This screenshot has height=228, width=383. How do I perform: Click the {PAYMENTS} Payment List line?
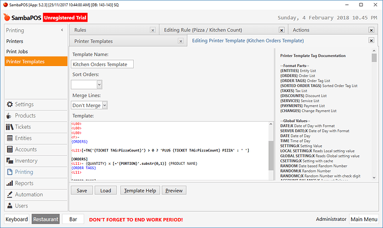point(303,106)
